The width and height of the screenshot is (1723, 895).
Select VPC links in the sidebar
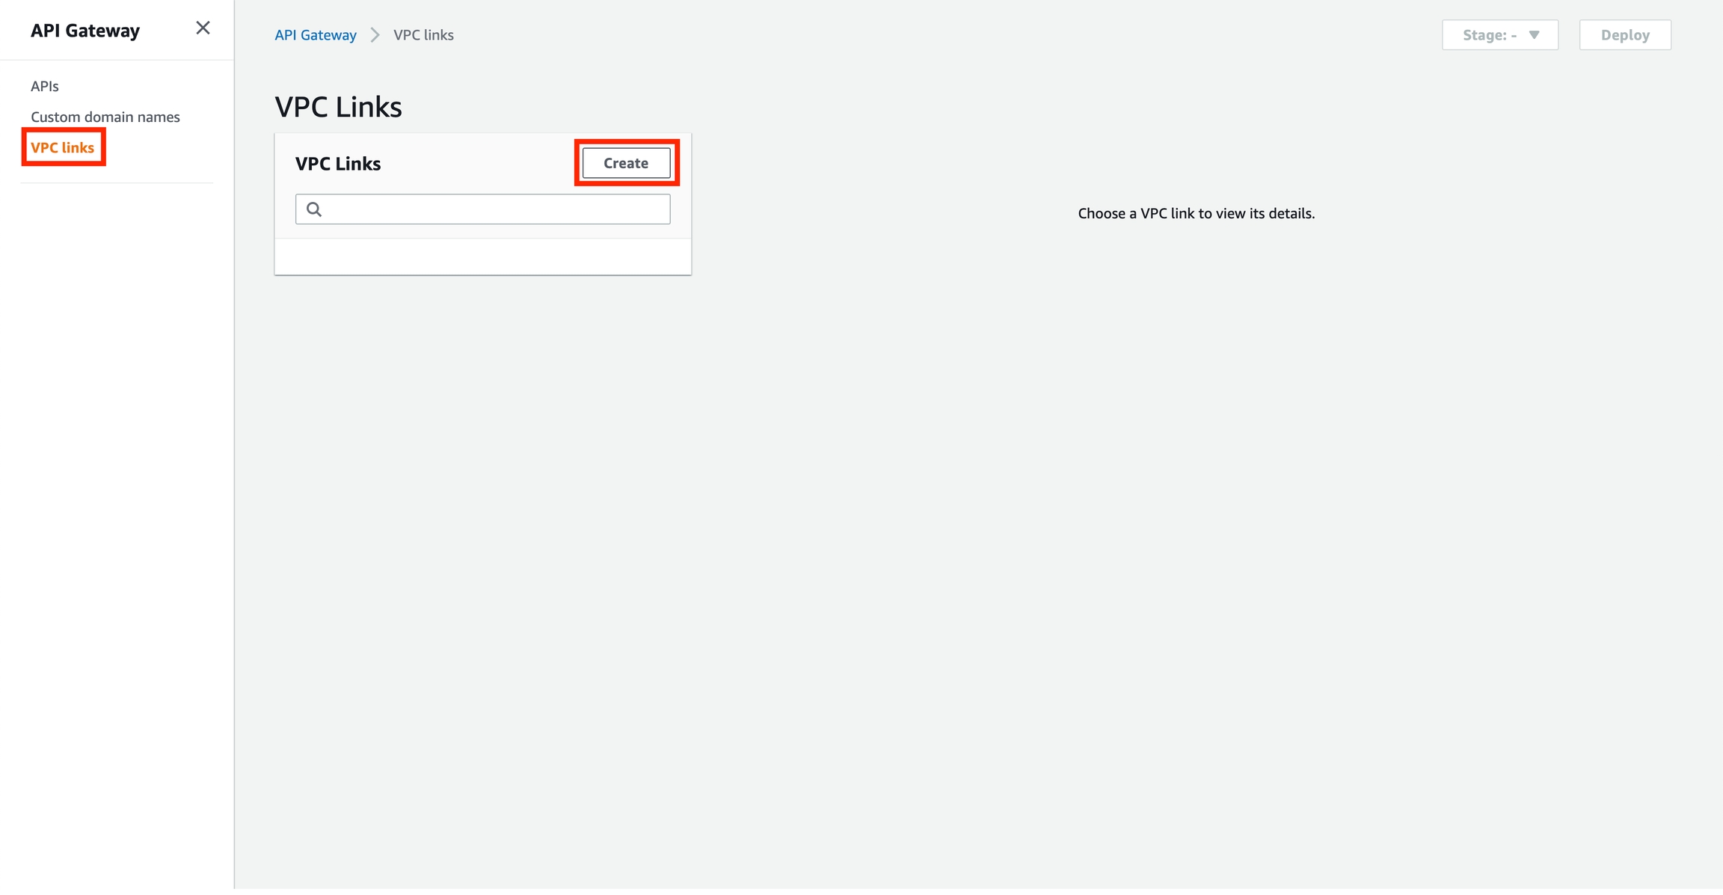[63, 147]
